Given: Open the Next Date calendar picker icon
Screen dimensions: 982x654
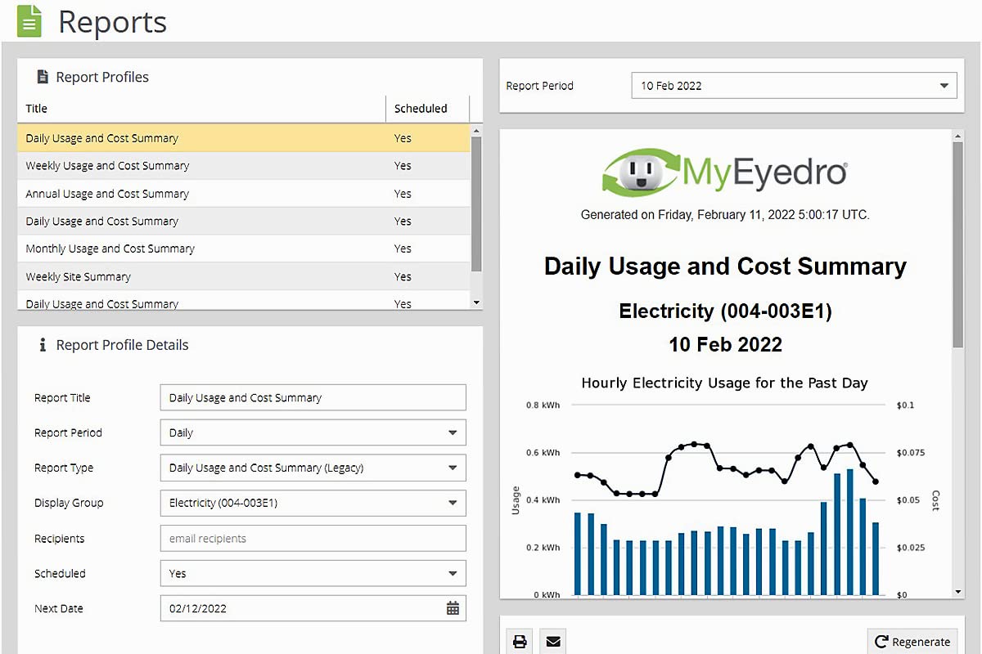Looking at the screenshot, I should [453, 608].
